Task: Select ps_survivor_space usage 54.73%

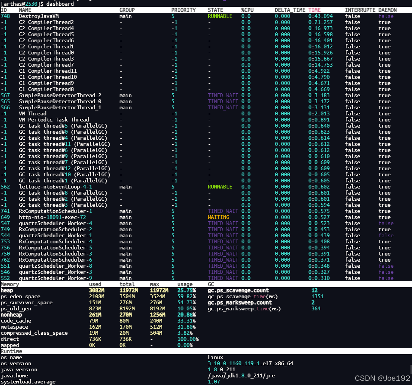Action: tap(187, 302)
